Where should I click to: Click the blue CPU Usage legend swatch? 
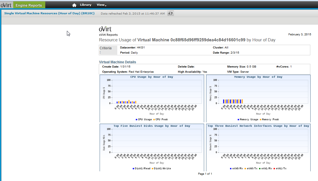tap(137, 119)
